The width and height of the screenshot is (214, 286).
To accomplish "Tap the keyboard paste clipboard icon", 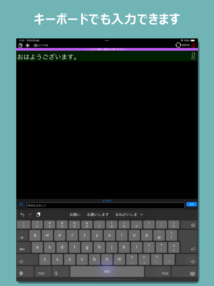I will (38, 214).
